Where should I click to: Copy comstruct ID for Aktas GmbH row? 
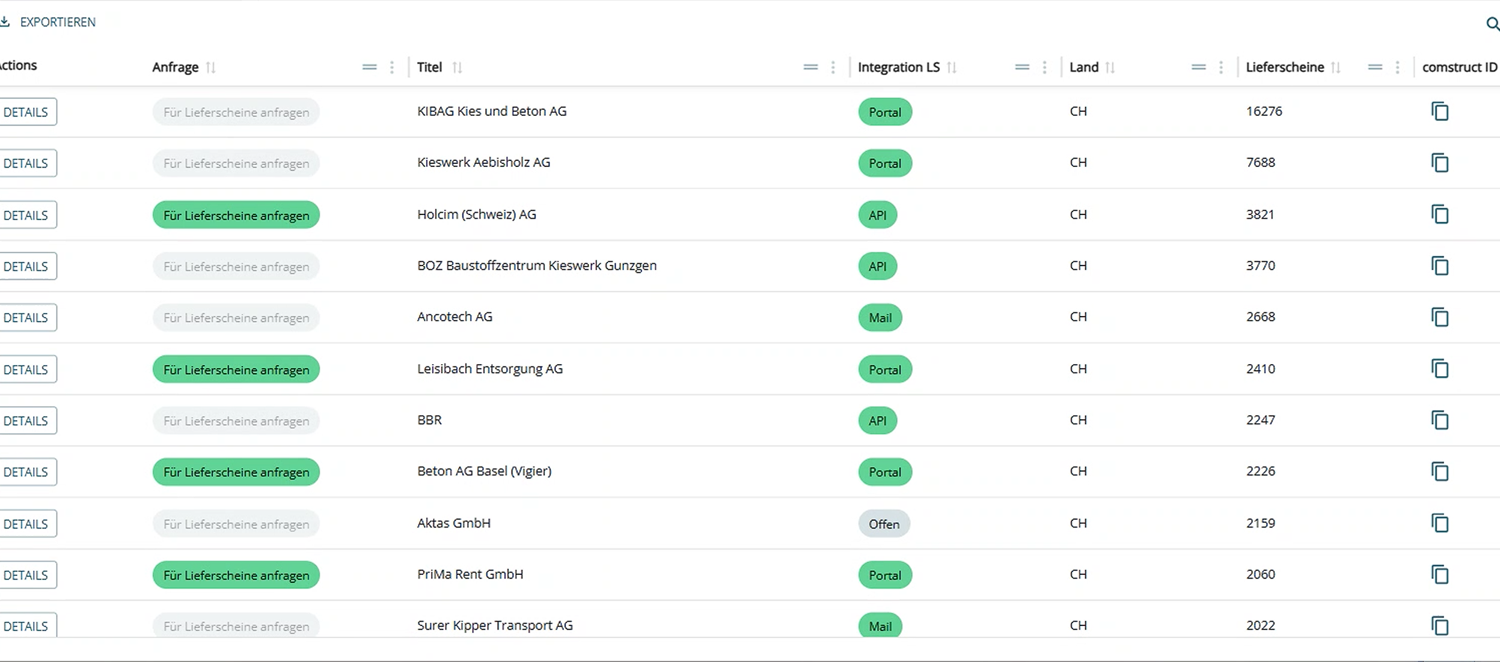pos(1440,523)
